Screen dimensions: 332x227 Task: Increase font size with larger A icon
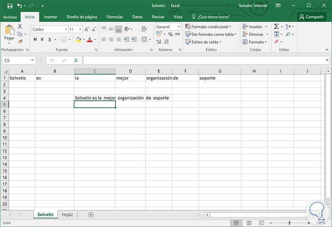click(x=86, y=30)
